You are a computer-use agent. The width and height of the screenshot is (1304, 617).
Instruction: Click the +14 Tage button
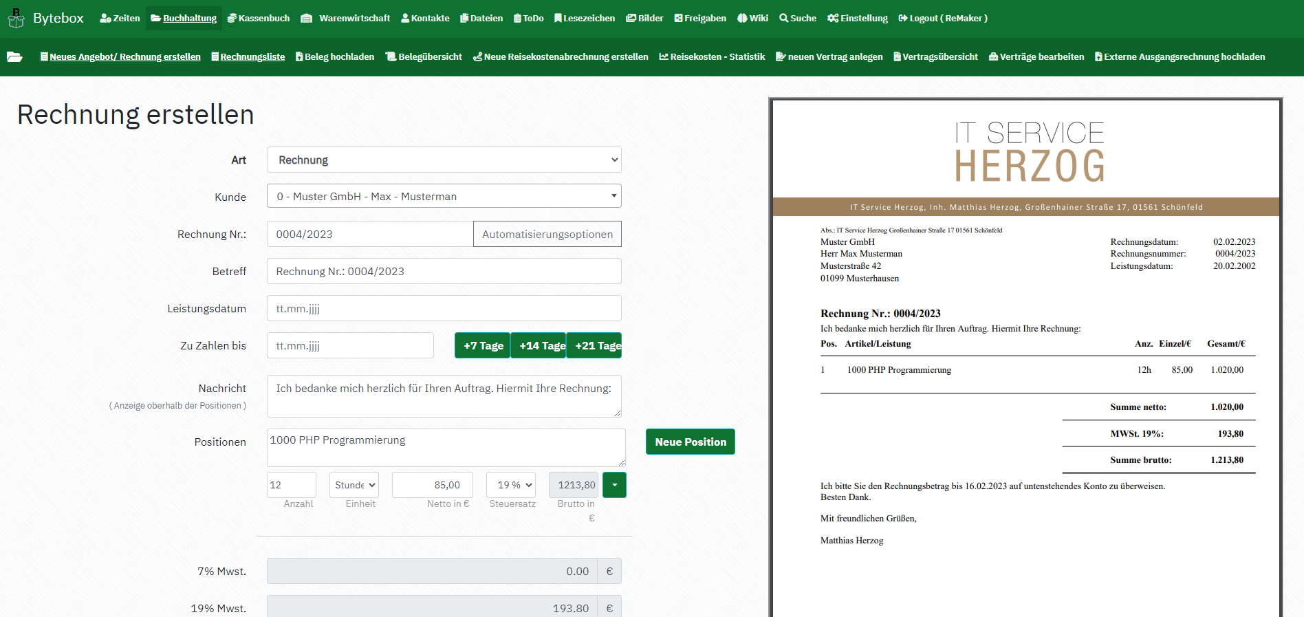(x=539, y=345)
